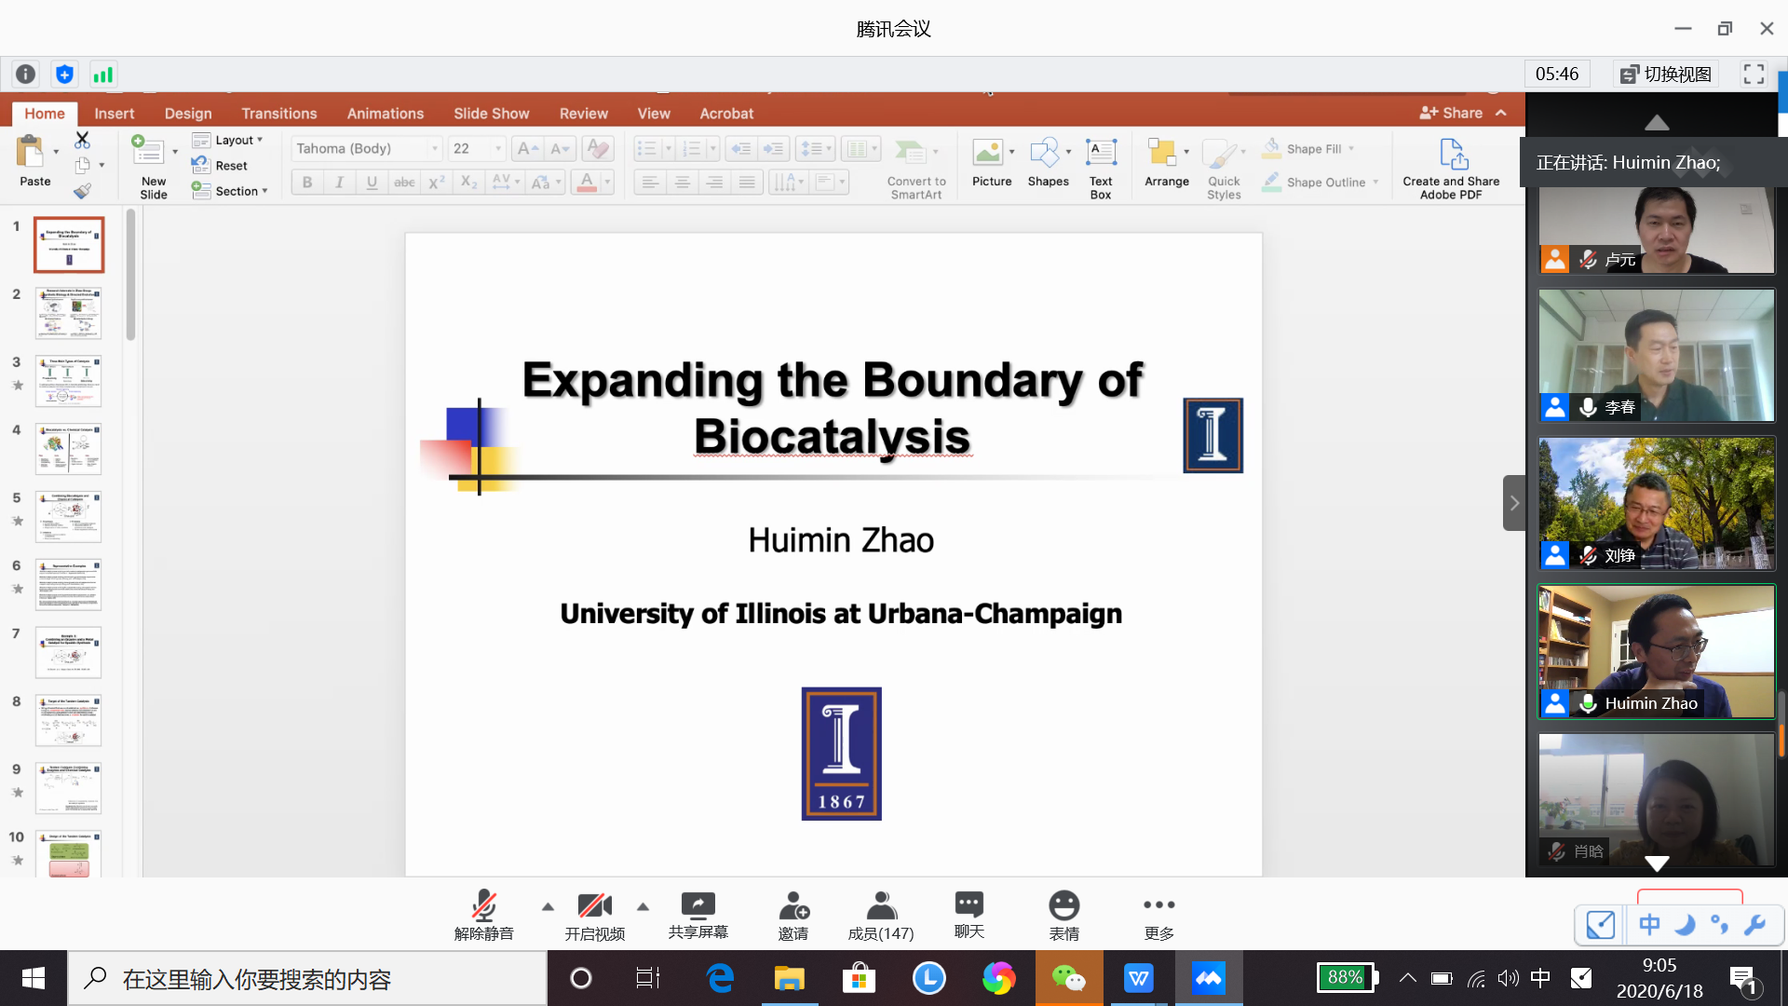Toggle Superscript formatting
Image resolution: width=1788 pixels, height=1006 pixels.
coord(436,182)
